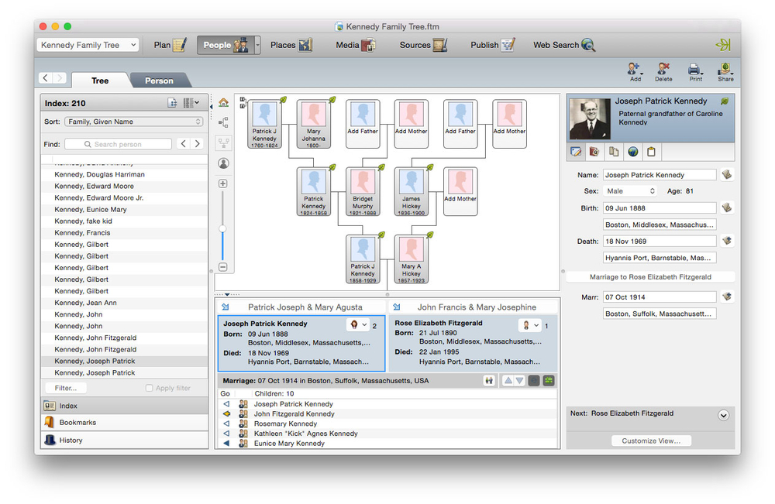Click the Add person icon
This screenshot has height=504, width=775.
click(635, 71)
